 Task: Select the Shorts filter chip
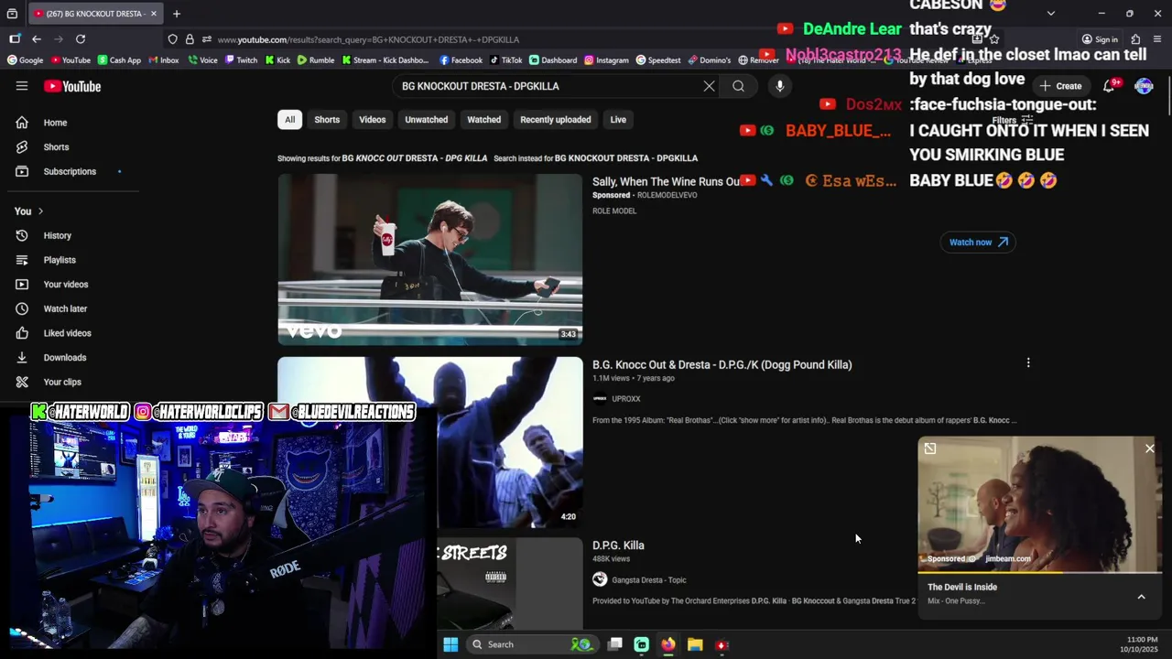tap(327, 120)
